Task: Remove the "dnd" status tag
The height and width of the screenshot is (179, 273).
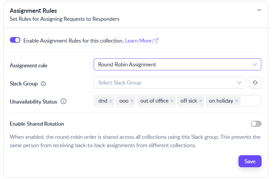Action: pos(111,101)
